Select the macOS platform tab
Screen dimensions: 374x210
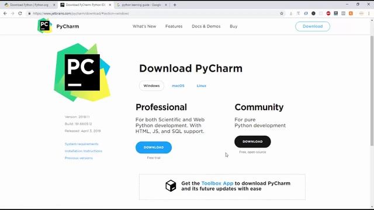pos(178,86)
